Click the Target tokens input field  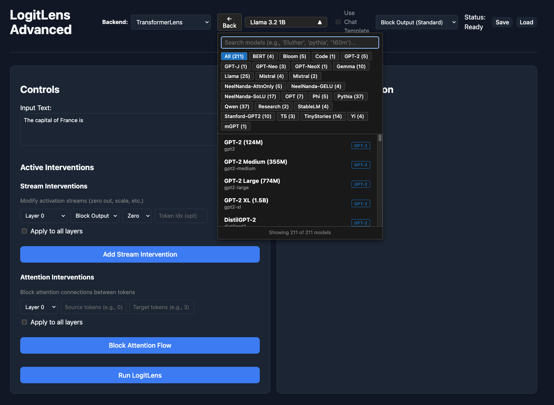click(x=162, y=307)
